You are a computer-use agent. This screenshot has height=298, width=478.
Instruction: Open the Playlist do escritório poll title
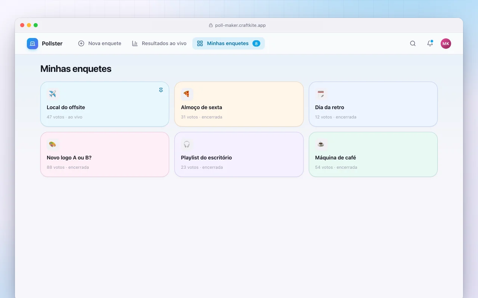[x=206, y=158]
